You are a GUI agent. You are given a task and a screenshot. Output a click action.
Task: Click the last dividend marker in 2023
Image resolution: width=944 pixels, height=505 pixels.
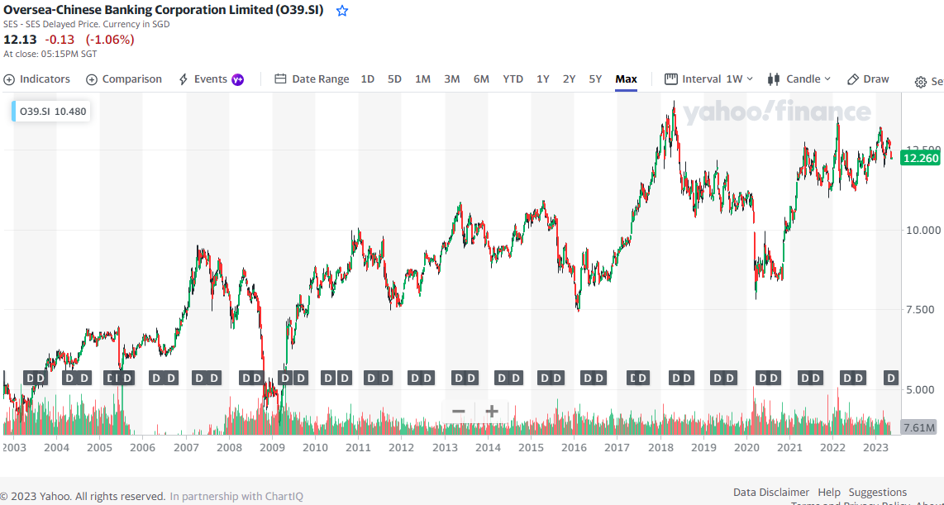[891, 378]
